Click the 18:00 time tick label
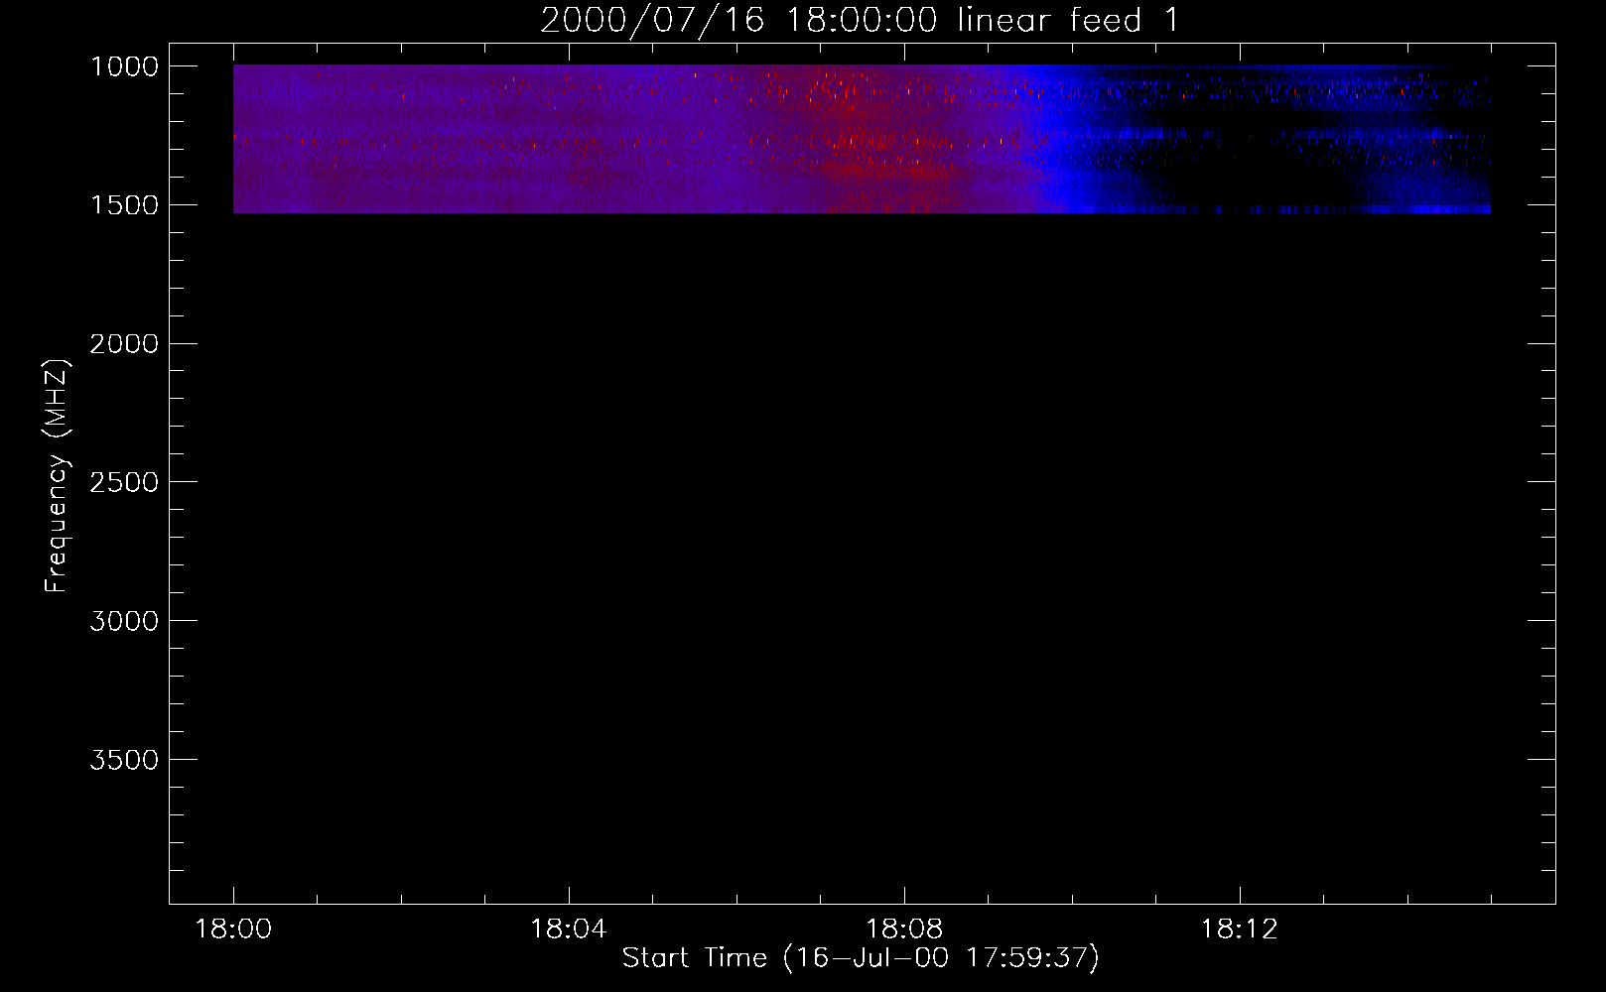 233,930
